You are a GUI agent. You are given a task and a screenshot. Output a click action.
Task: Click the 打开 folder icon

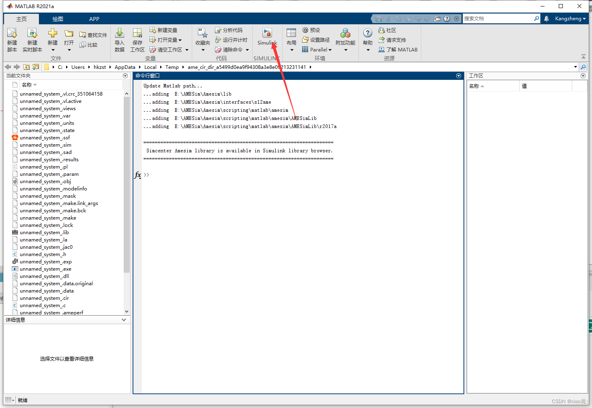pyautogui.click(x=69, y=33)
